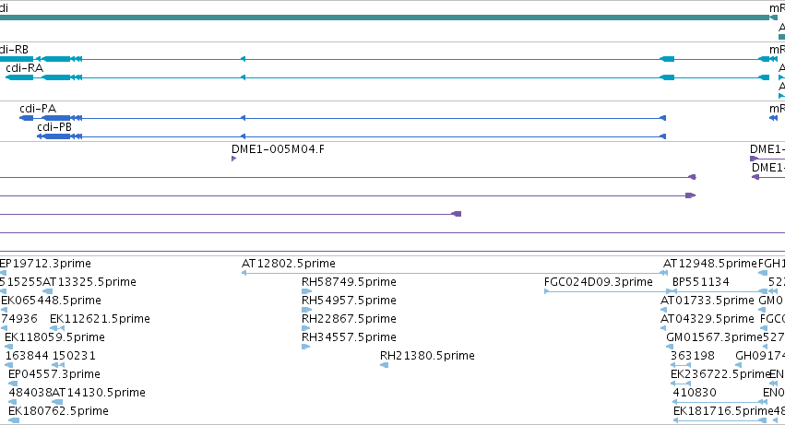Viewport: 785px width, 425px height.
Task: Select the EK180762.5prime EST label
Action: tap(58, 411)
